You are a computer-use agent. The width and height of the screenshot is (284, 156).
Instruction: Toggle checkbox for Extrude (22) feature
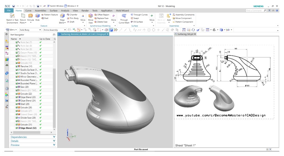tap(17, 94)
